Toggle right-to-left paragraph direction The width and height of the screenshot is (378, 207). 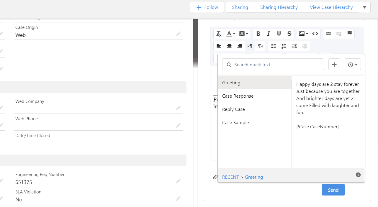coord(260,46)
